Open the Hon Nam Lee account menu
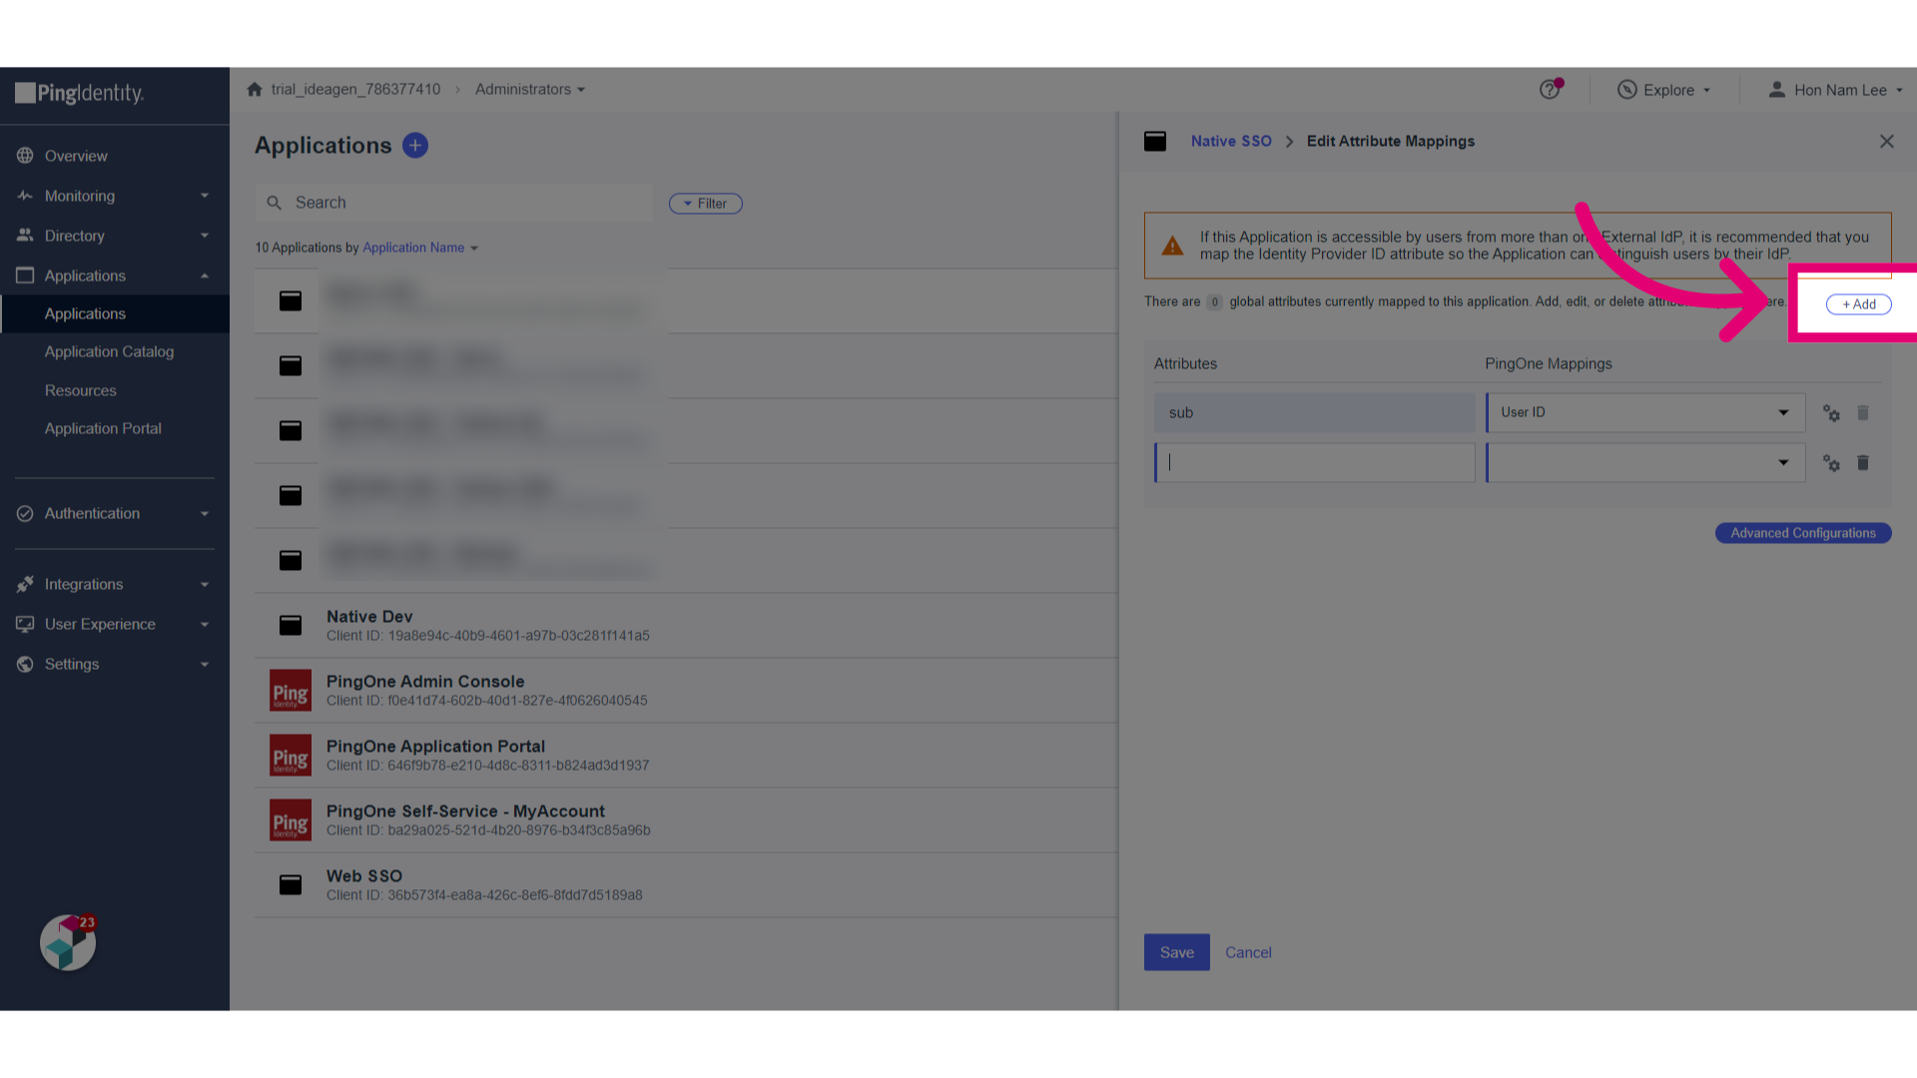 click(1835, 90)
